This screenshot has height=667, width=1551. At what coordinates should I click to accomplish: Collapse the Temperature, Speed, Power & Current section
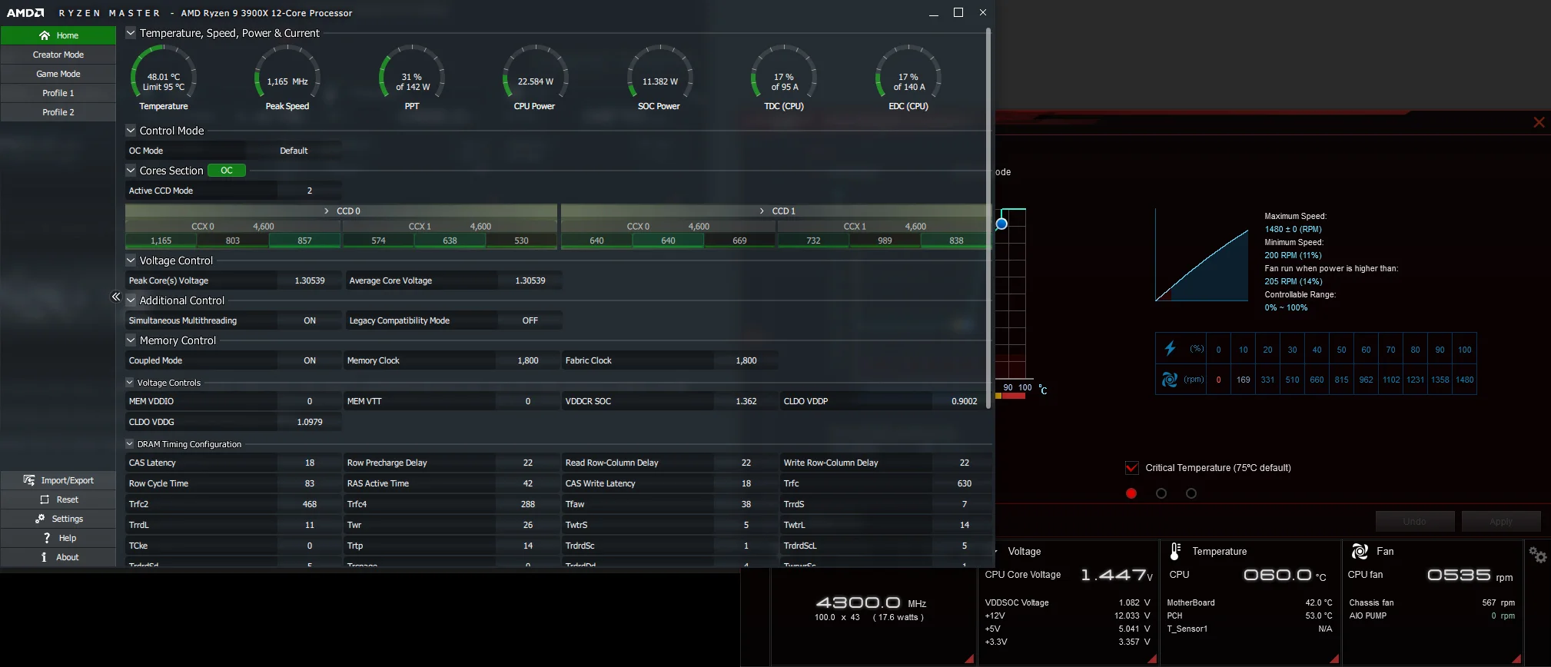[x=131, y=33]
